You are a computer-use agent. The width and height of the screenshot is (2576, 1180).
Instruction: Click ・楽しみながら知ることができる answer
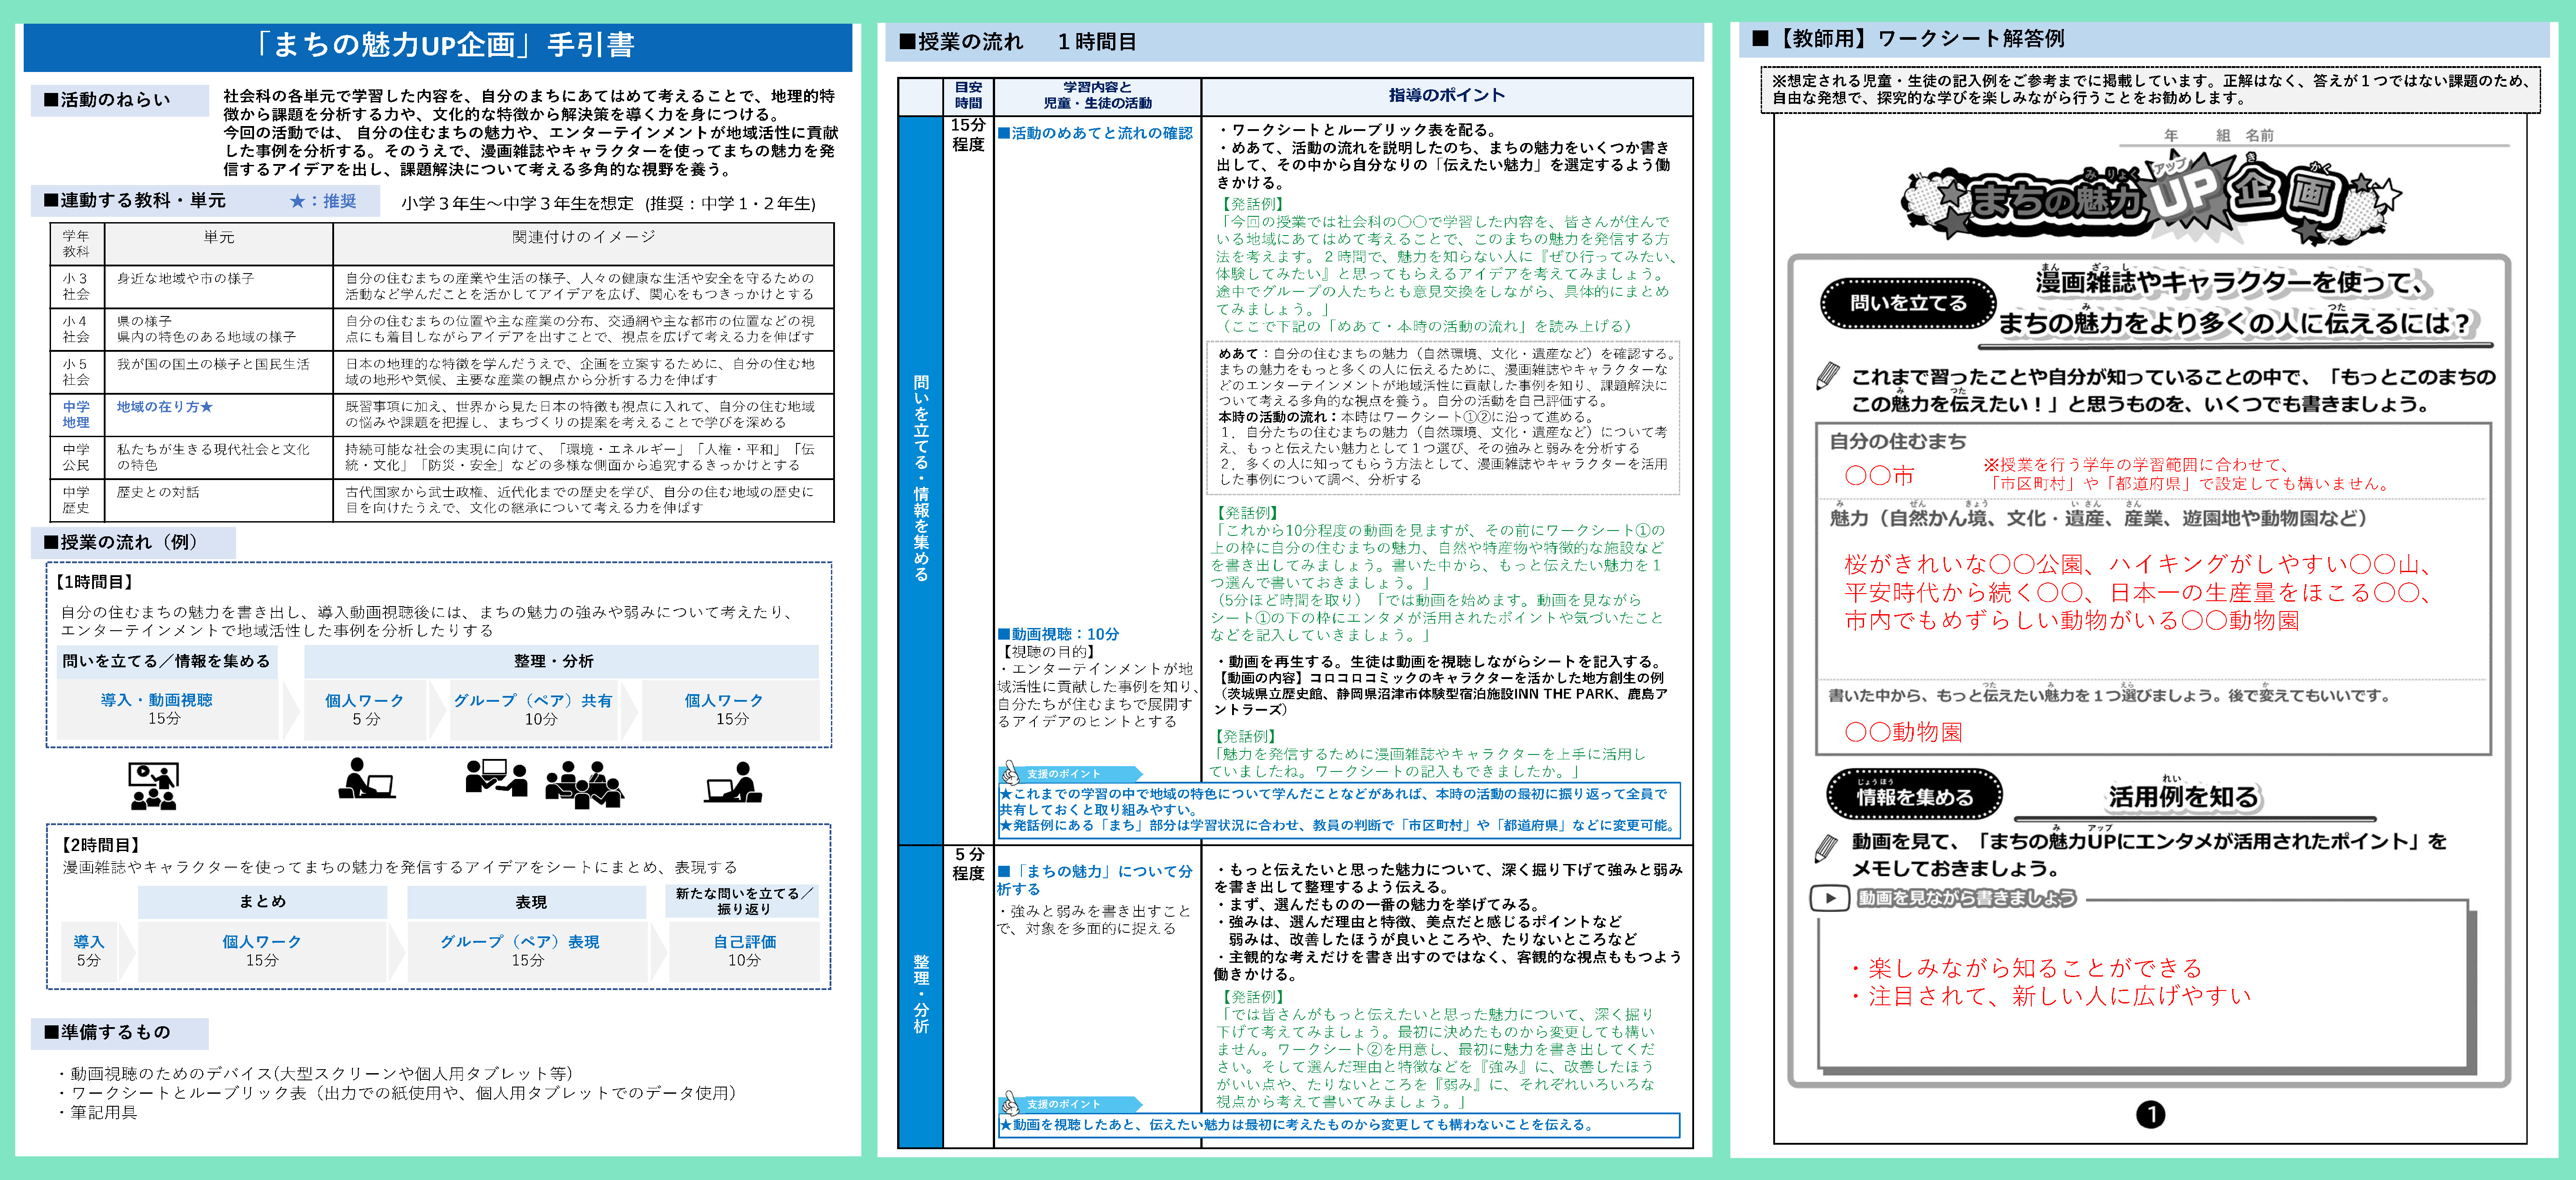(x=2024, y=968)
